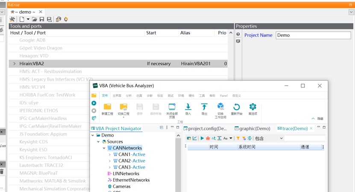The height and width of the screenshot is (192, 355).
Task: Expand the CAN2-Active node
Action: 110,161
